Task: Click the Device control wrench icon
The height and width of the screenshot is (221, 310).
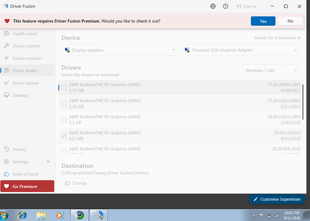Action: coord(7,46)
